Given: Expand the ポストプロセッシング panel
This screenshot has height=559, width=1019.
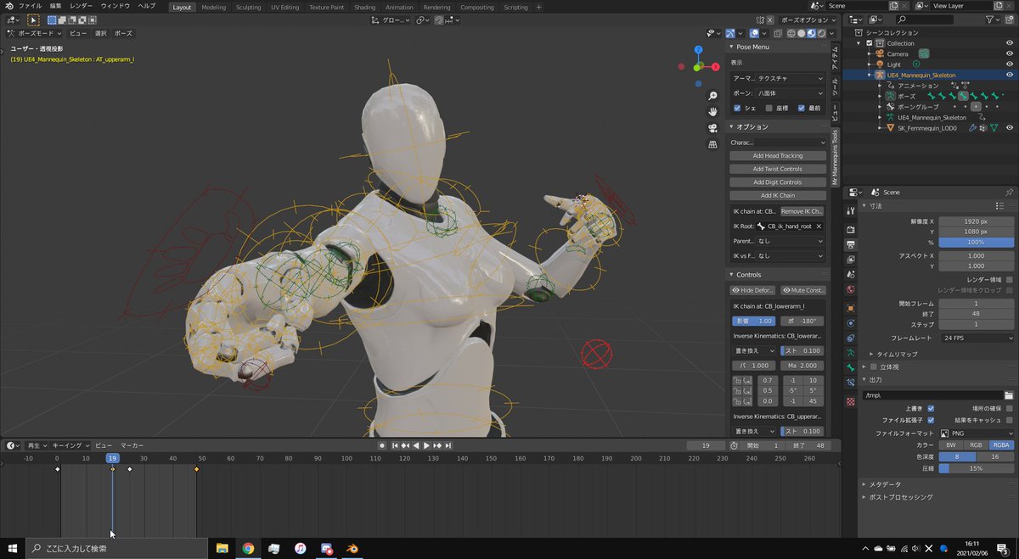Looking at the screenshot, I should [x=900, y=497].
